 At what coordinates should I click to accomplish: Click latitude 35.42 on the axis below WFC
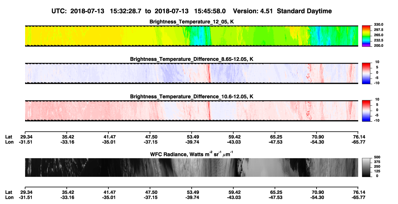tap(68, 192)
